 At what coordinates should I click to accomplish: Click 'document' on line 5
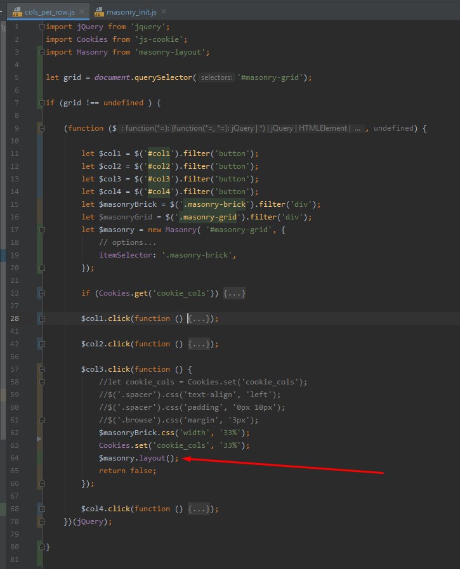coord(112,77)
